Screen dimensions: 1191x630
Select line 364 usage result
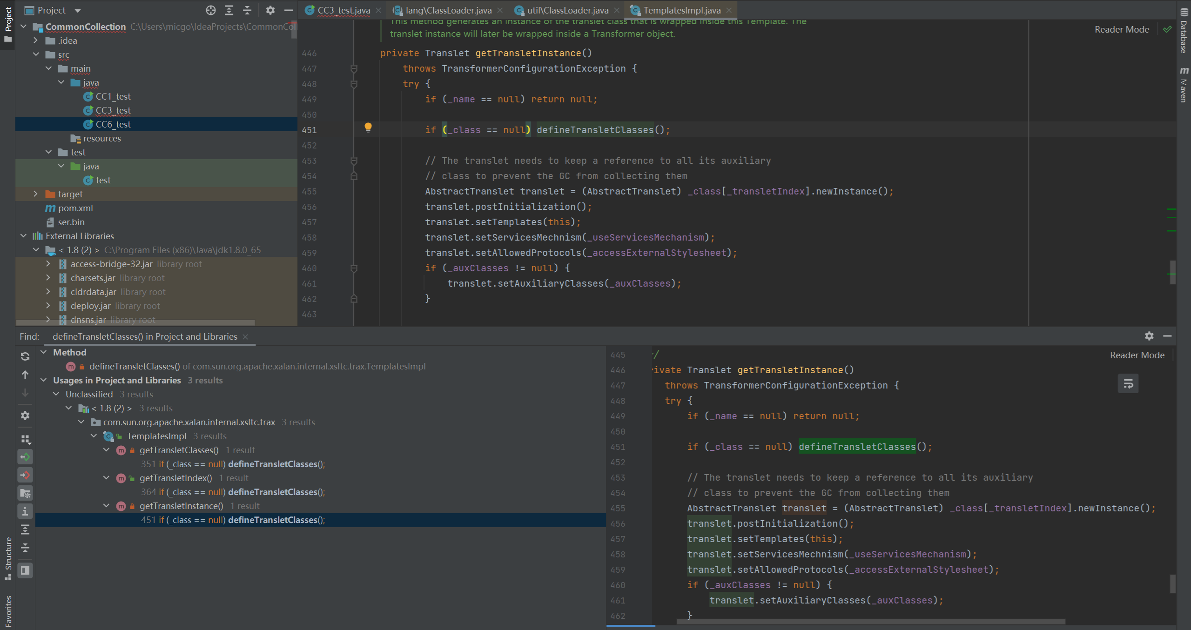pyautogui.click(x=233, y=492)
